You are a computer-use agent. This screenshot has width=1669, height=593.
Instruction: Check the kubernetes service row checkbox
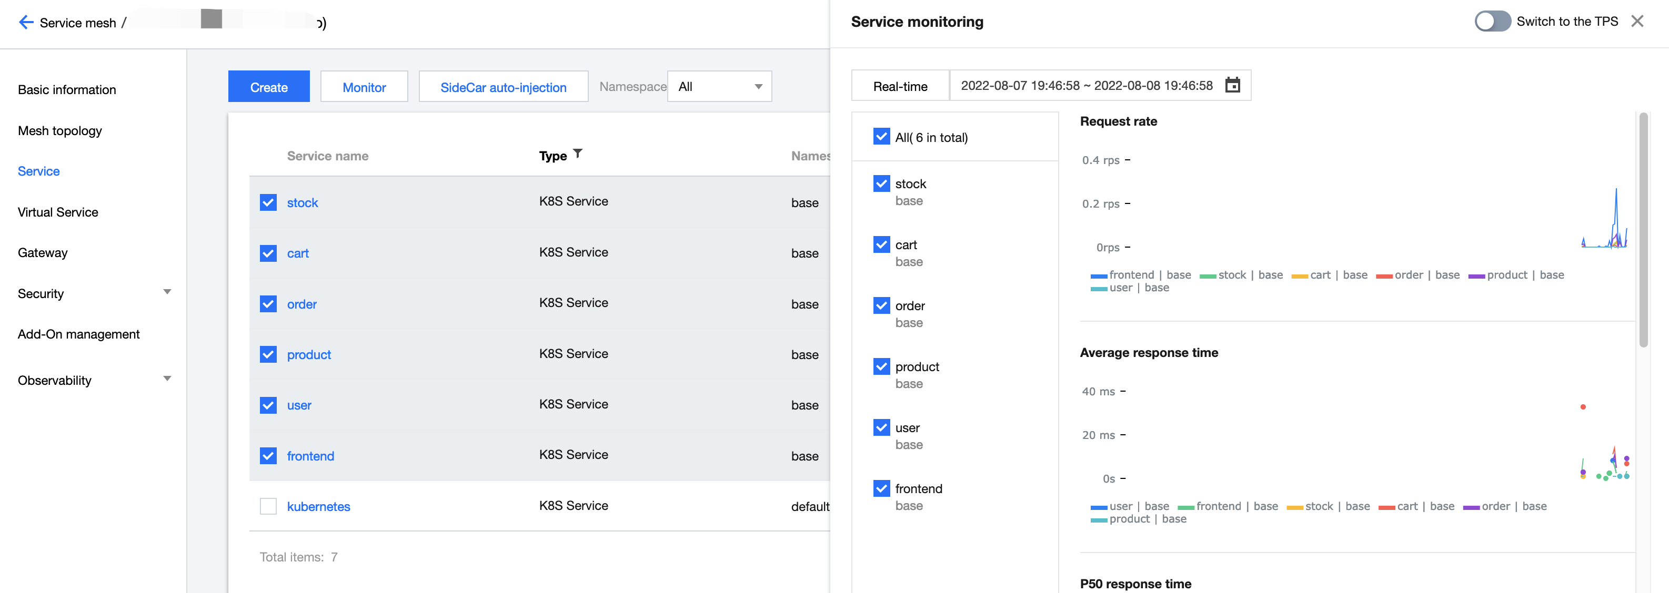click(x=268, y=506)
